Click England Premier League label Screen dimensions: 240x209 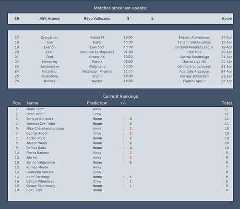[x=194, y=47]
